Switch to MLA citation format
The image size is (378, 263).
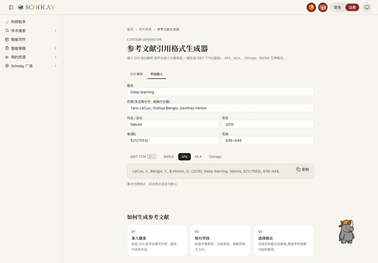click(198, 157)
